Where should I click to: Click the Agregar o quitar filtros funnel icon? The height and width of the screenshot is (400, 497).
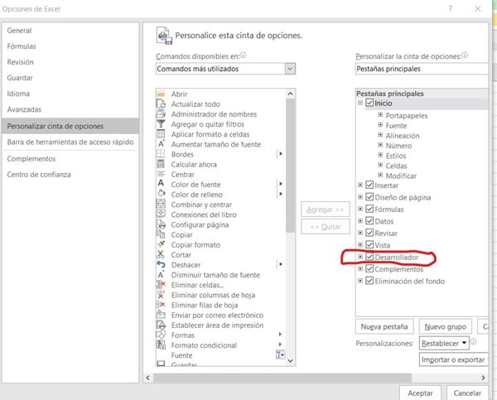tap(161, 124)
